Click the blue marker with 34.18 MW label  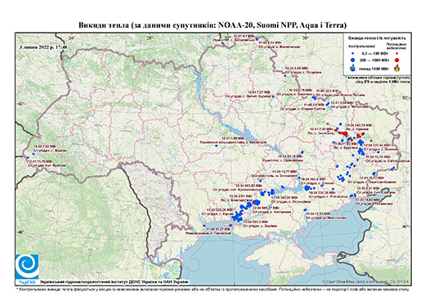[302, 152]
